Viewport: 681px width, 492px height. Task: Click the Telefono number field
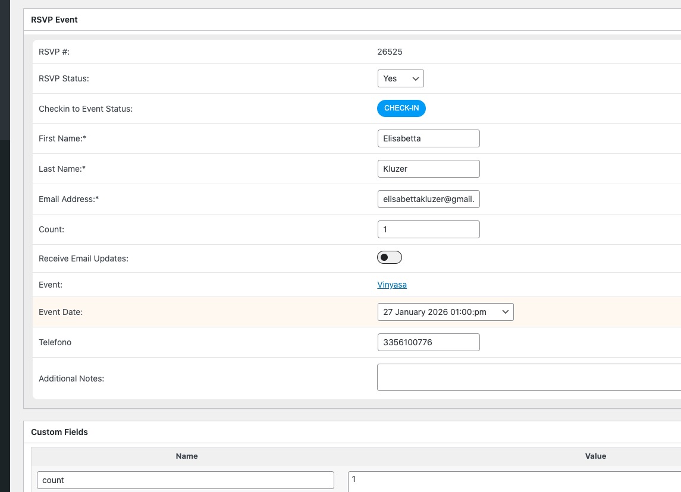point(428,342)
